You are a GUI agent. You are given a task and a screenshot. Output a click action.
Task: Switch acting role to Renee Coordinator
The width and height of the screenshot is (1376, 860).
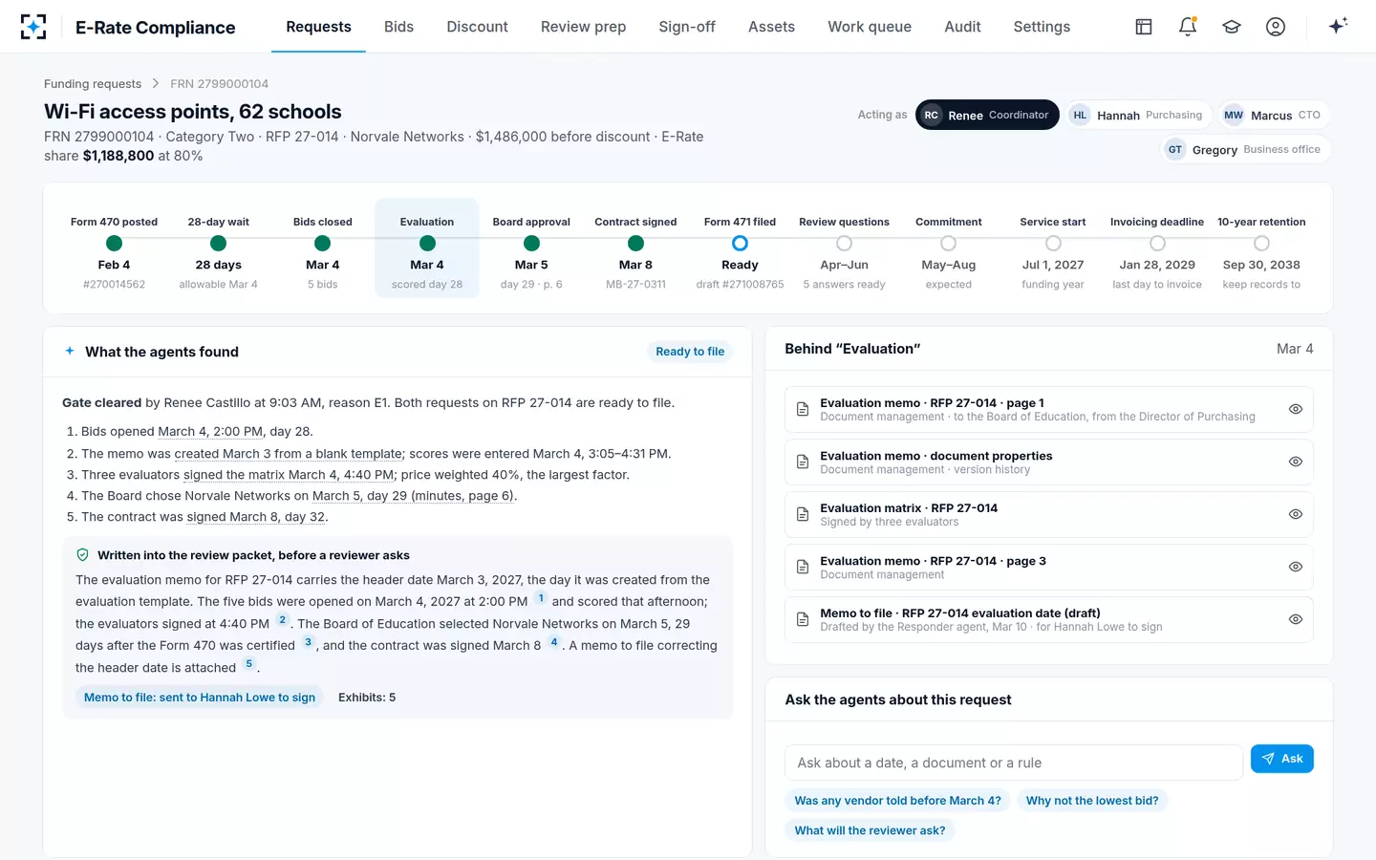tap(987, 115)
